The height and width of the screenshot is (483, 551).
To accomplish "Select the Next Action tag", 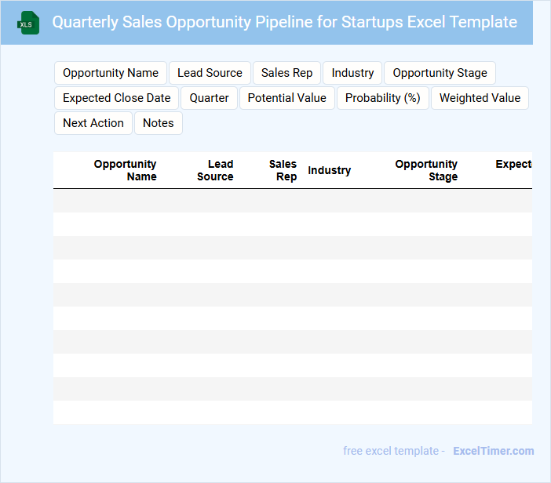I will [93, 123].
